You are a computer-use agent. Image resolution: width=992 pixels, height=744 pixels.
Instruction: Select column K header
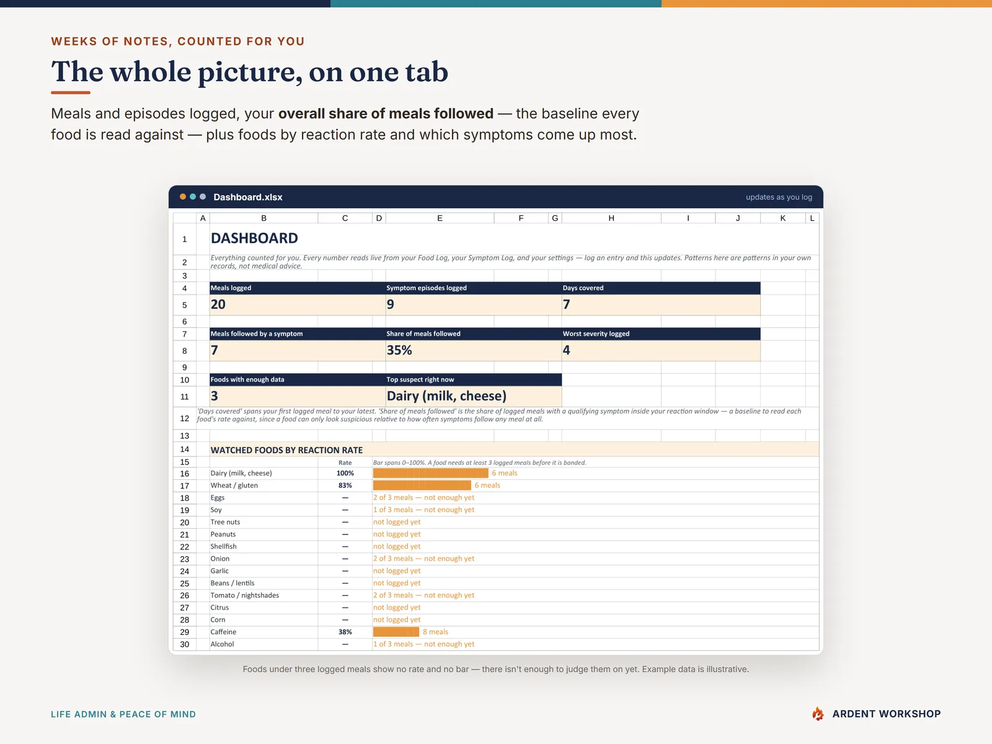783,218
